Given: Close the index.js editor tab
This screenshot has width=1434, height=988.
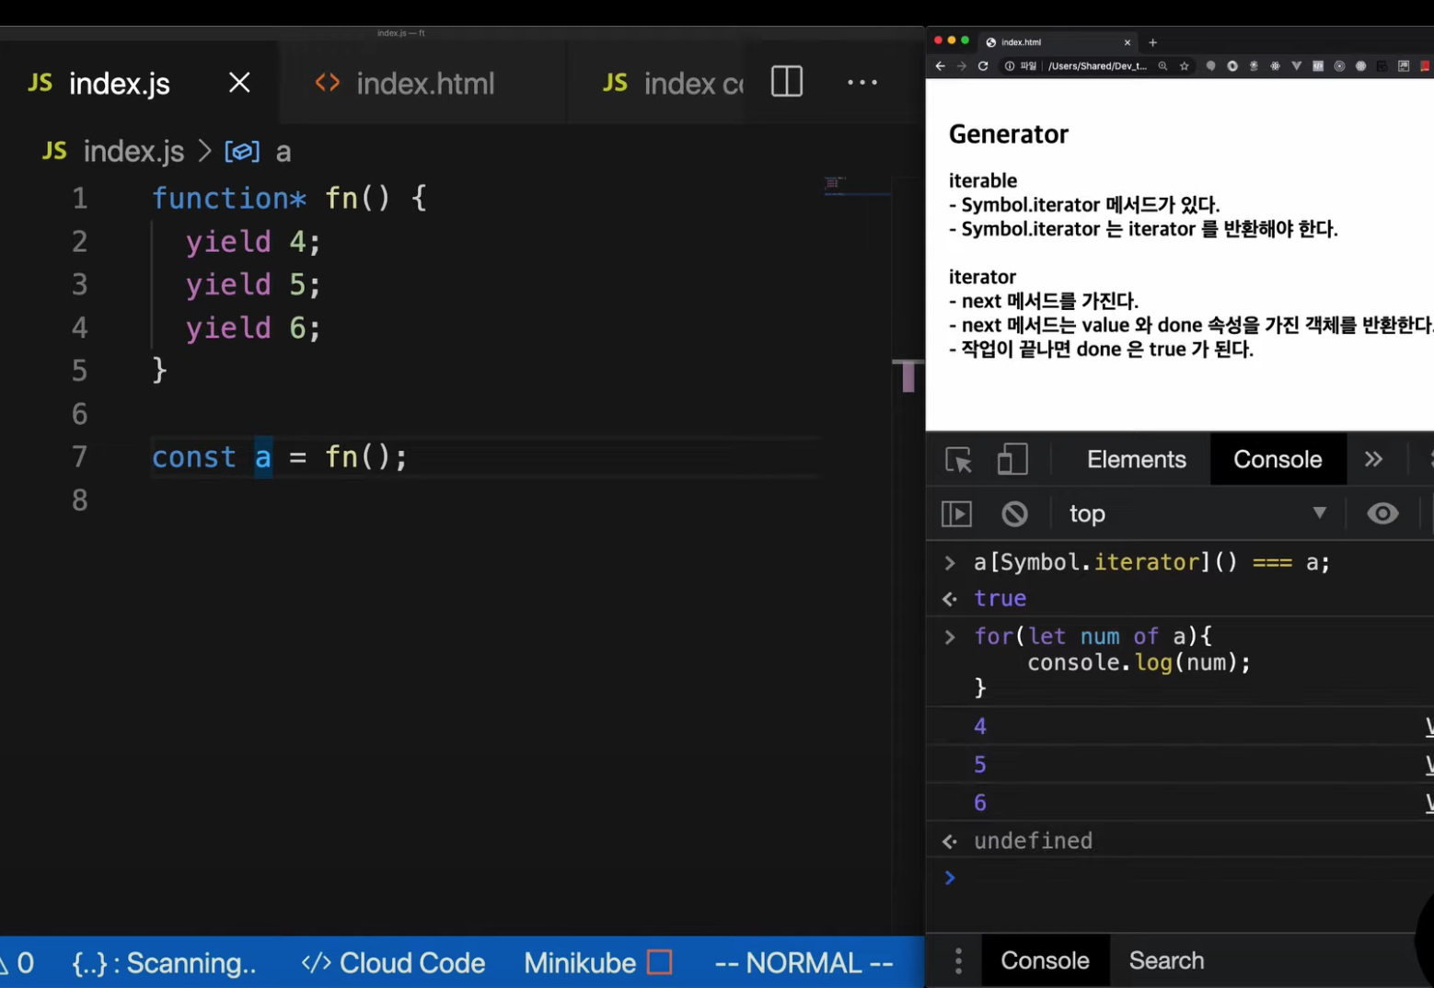Looking at the screenshot, I should pyautogui.click(x=239, y=83).
